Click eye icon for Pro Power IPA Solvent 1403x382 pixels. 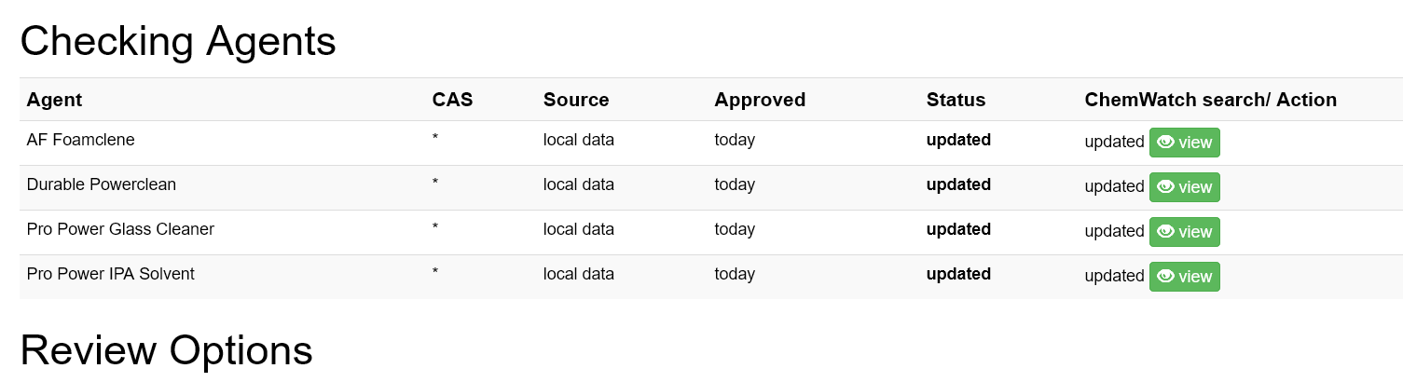tap(1165, 277)
